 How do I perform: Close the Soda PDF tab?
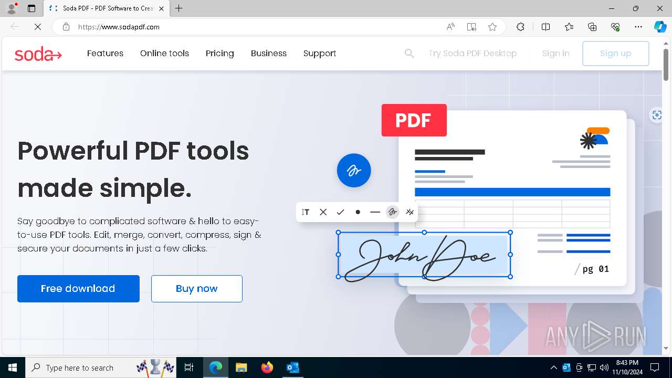tap(162, 8)
